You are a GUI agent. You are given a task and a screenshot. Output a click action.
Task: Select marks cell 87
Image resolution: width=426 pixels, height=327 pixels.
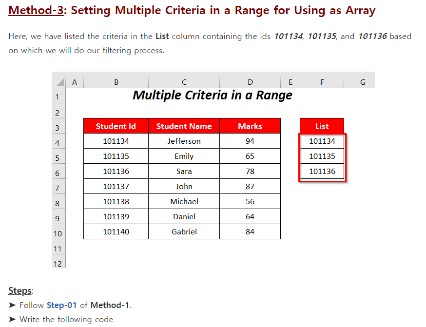click(250, 186)
